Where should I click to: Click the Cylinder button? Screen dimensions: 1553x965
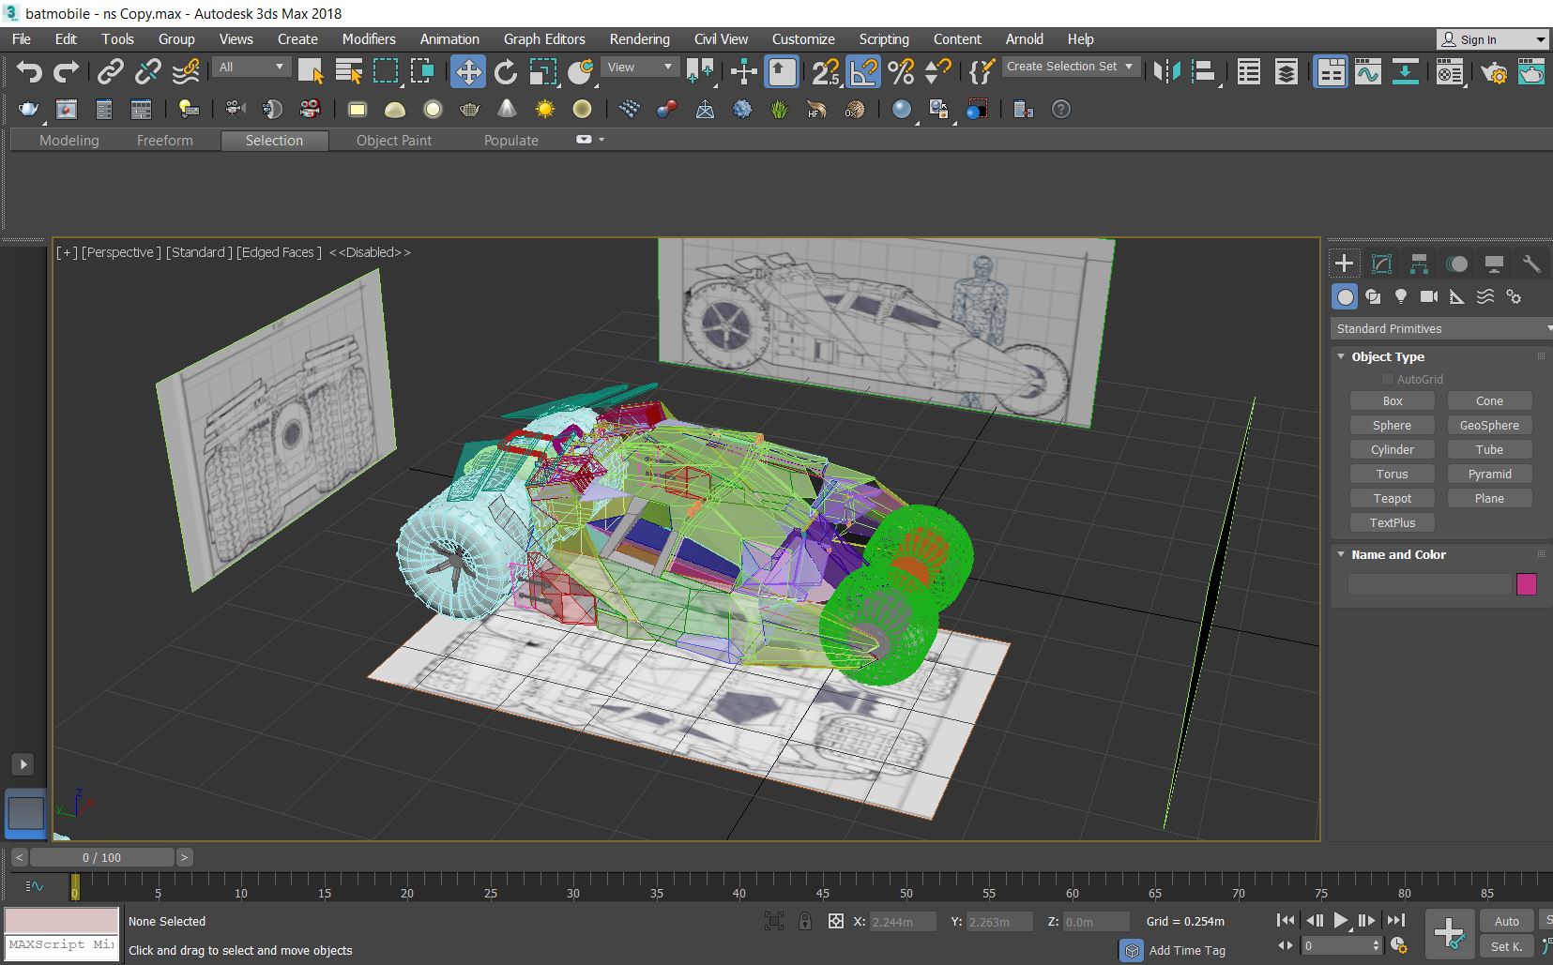point(1393,449)
